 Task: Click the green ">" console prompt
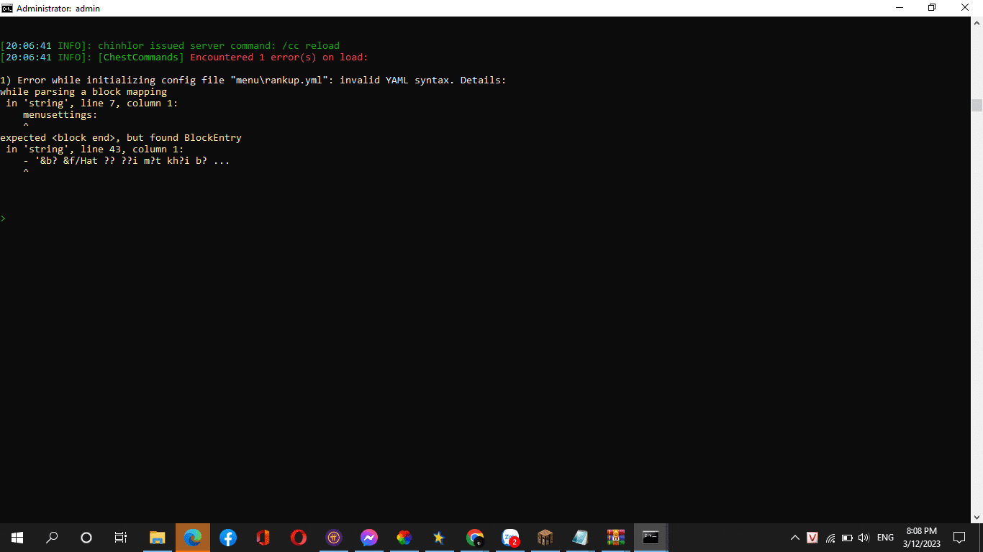pos(3,218)
